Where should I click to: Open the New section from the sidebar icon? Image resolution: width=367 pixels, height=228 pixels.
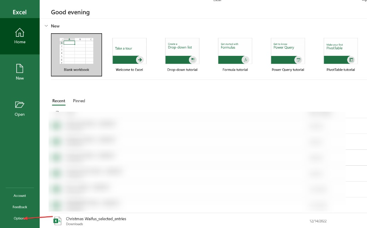click(x=20, y=72)
